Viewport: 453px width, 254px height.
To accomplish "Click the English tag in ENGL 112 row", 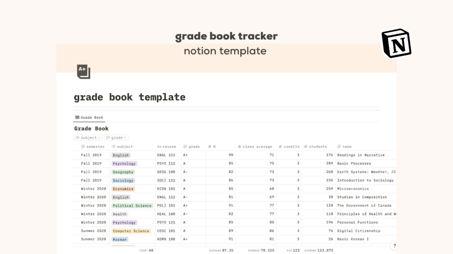I will (x=121, y=197).
